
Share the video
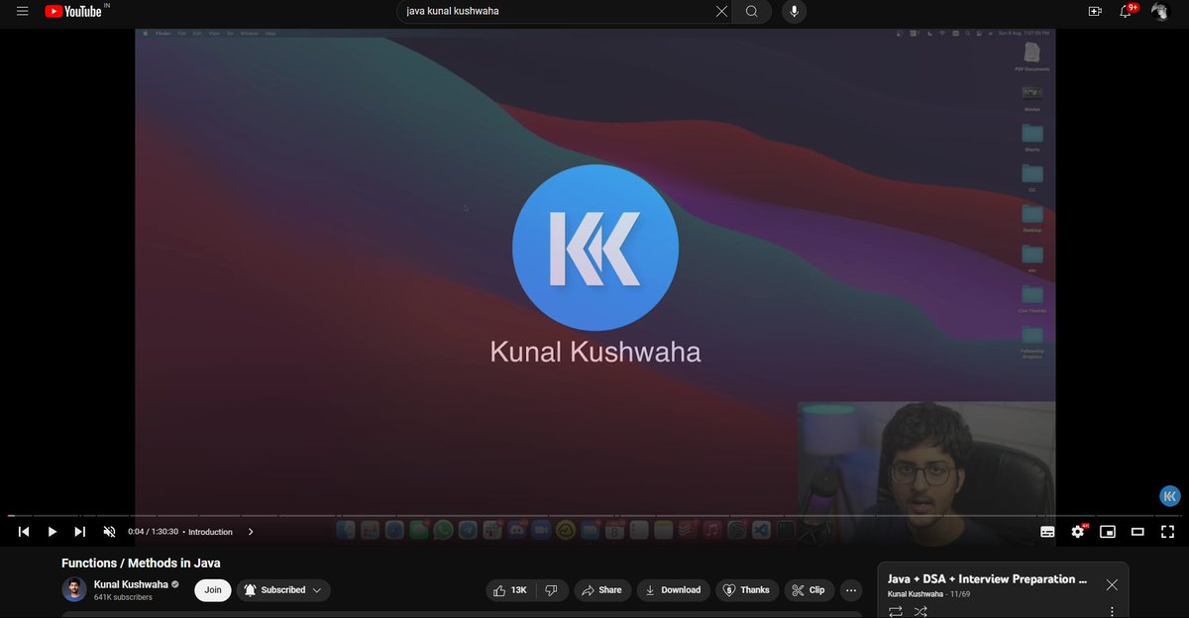click(601, 590)
